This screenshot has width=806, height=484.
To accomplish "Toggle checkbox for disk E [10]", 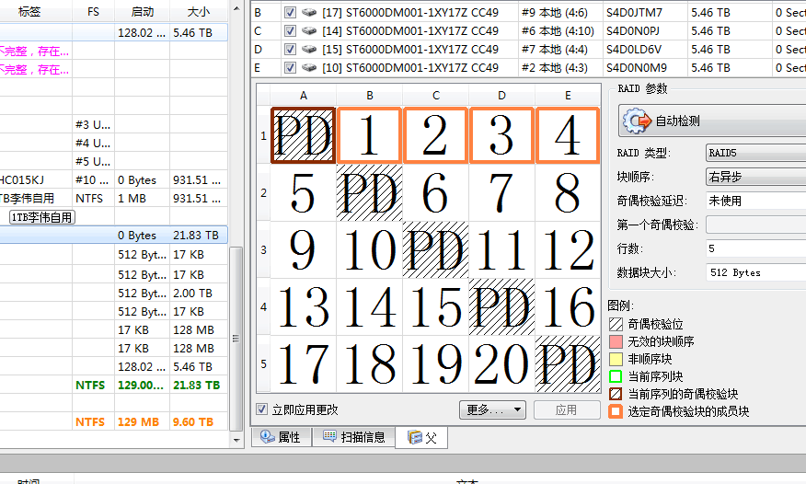I will click(x=290, y=67).
